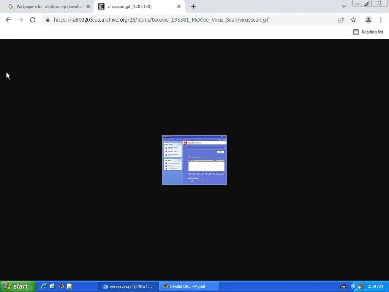The height and width of the screenshot is (292, 389).
Task: Select virusscan.gif taskbar button
Action: (128, 287)
